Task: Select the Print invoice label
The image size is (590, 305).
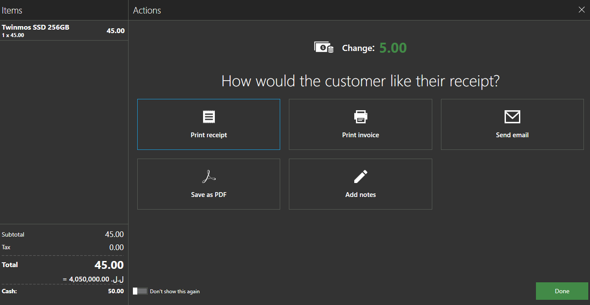Action: (x=360, y=135)
